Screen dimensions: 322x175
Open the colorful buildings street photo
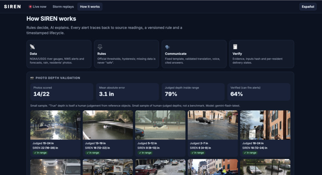pos(213,167)
